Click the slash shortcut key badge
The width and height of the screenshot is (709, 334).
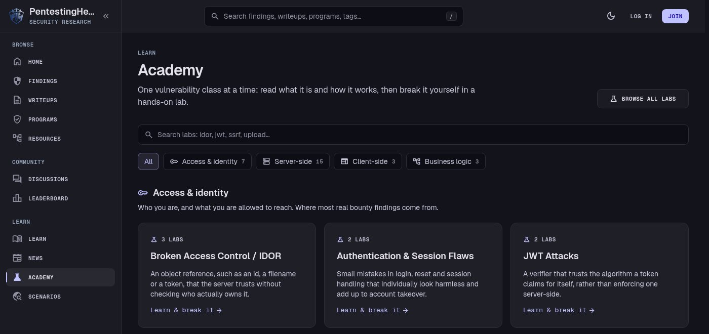pos(451,16)
